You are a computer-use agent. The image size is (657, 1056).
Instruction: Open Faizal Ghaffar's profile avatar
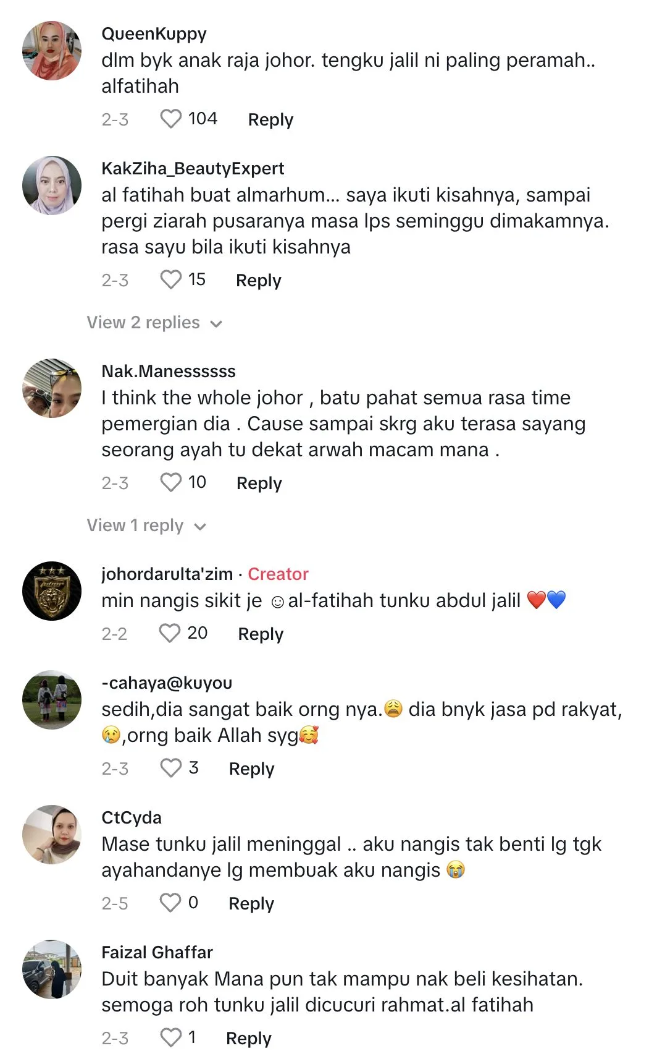coord(52,969)
